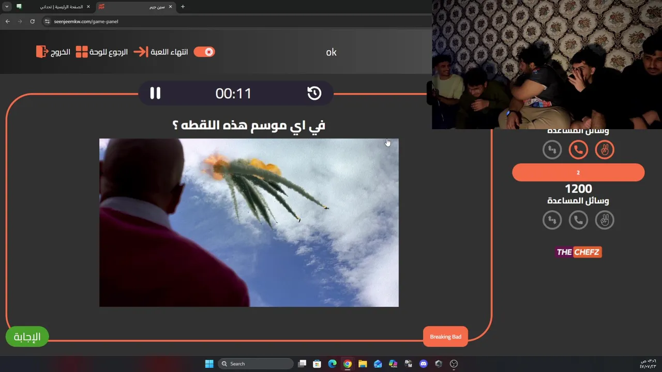Click the question text في اي موسم هذه اللقطه
The image size is (662, 372).
(x=249, y=125)
